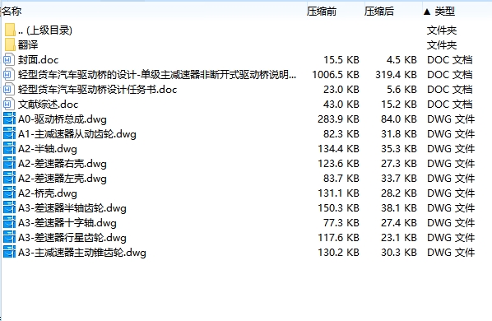
Task: Select file name A3-差速器半轴齿轮.dwg
Action: 72,208
